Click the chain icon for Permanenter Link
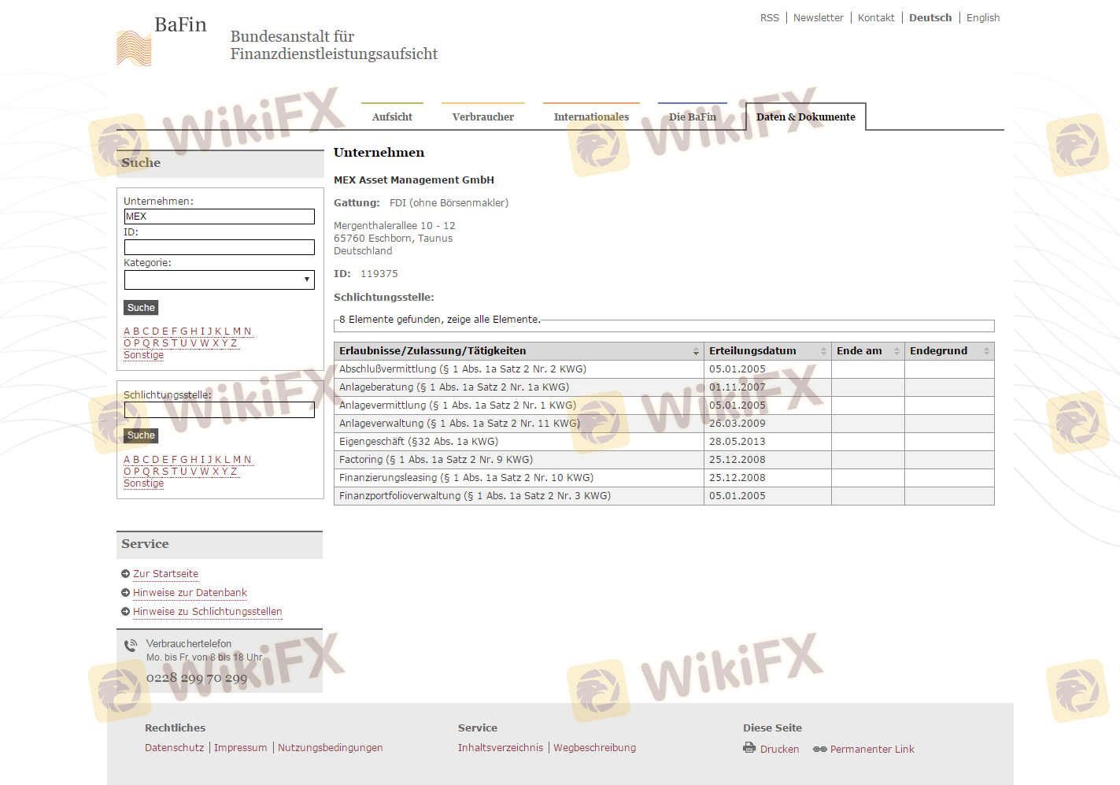The image size is (1120, 785). pyautogui.click(x=819, y=749)
